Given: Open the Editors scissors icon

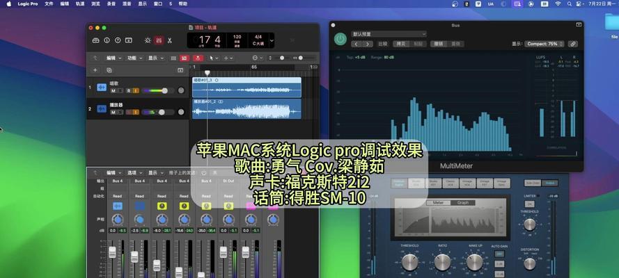Looking at the screenshot, I should pyautogui.click(x=170, y=40).
